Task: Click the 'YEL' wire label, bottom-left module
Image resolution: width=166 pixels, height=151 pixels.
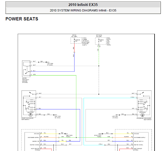Action: coord(45,133)
